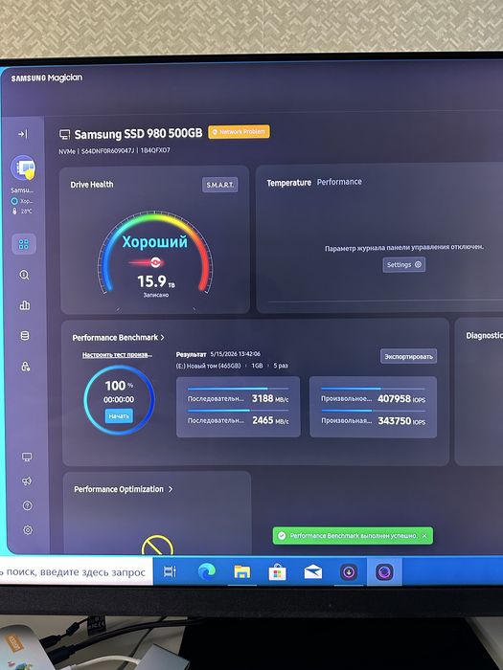The image size is (503, 670).
Task: Click the Samsung SSD 980 500GB title
Action: [x=138, y=134]
